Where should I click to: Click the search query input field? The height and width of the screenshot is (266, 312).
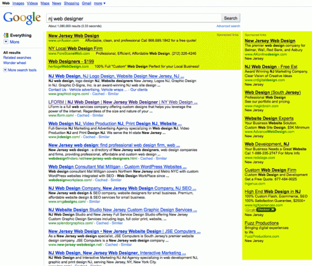tap(134, 18)
